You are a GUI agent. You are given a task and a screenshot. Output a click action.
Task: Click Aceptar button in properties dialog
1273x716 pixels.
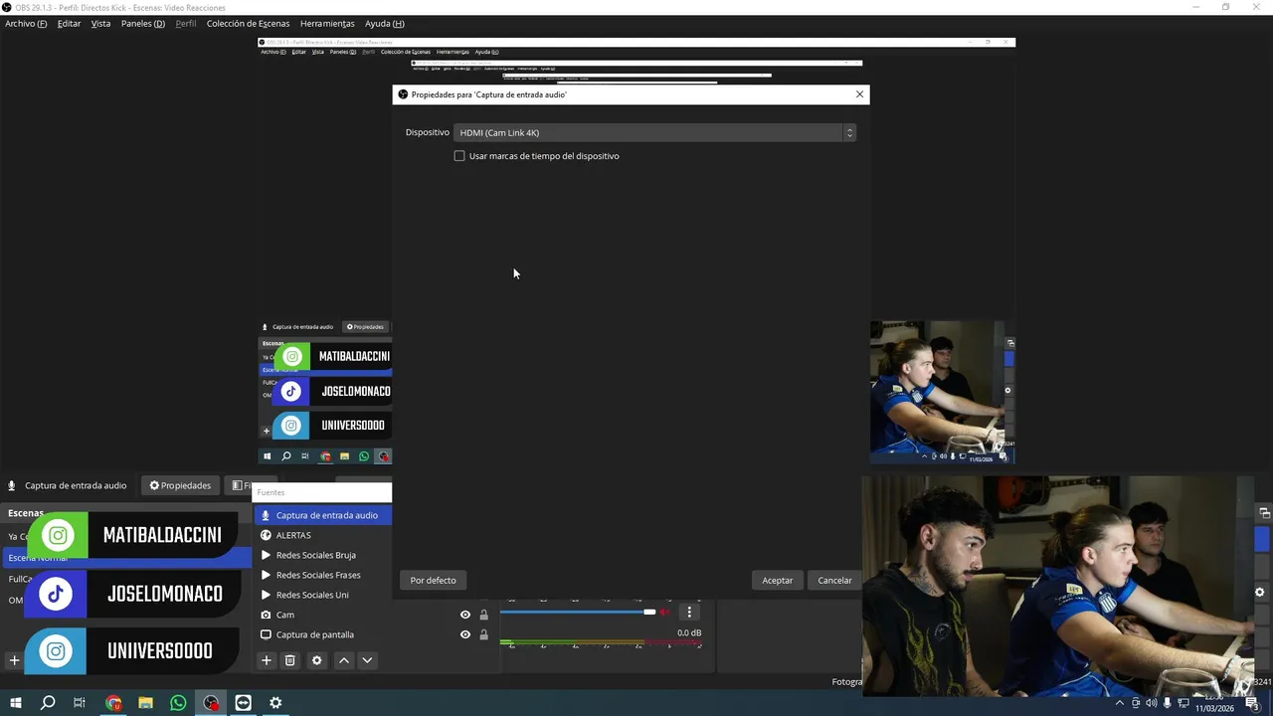[778, 580]
